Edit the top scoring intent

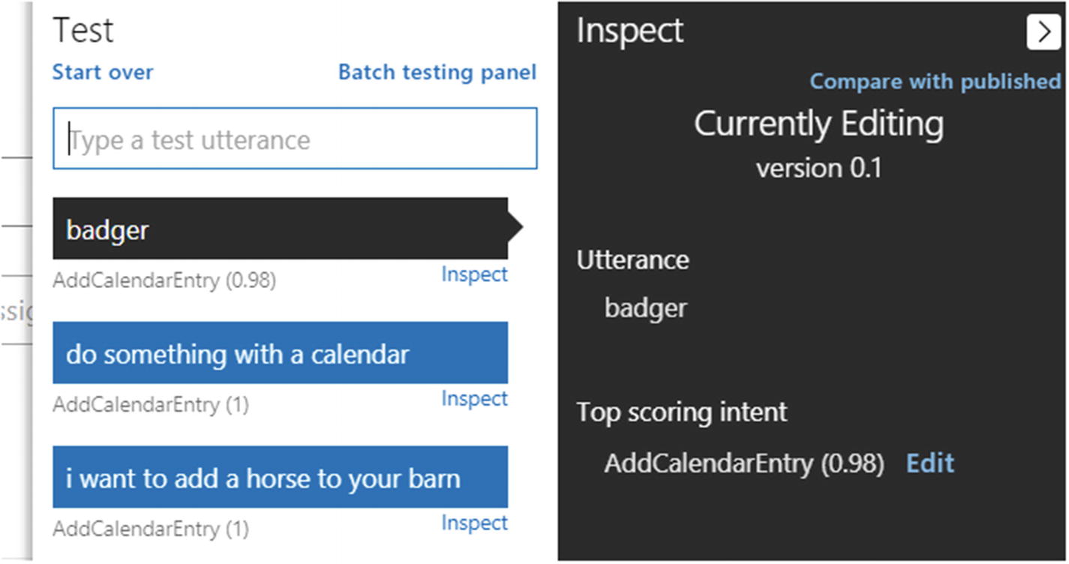pos(930,463)
